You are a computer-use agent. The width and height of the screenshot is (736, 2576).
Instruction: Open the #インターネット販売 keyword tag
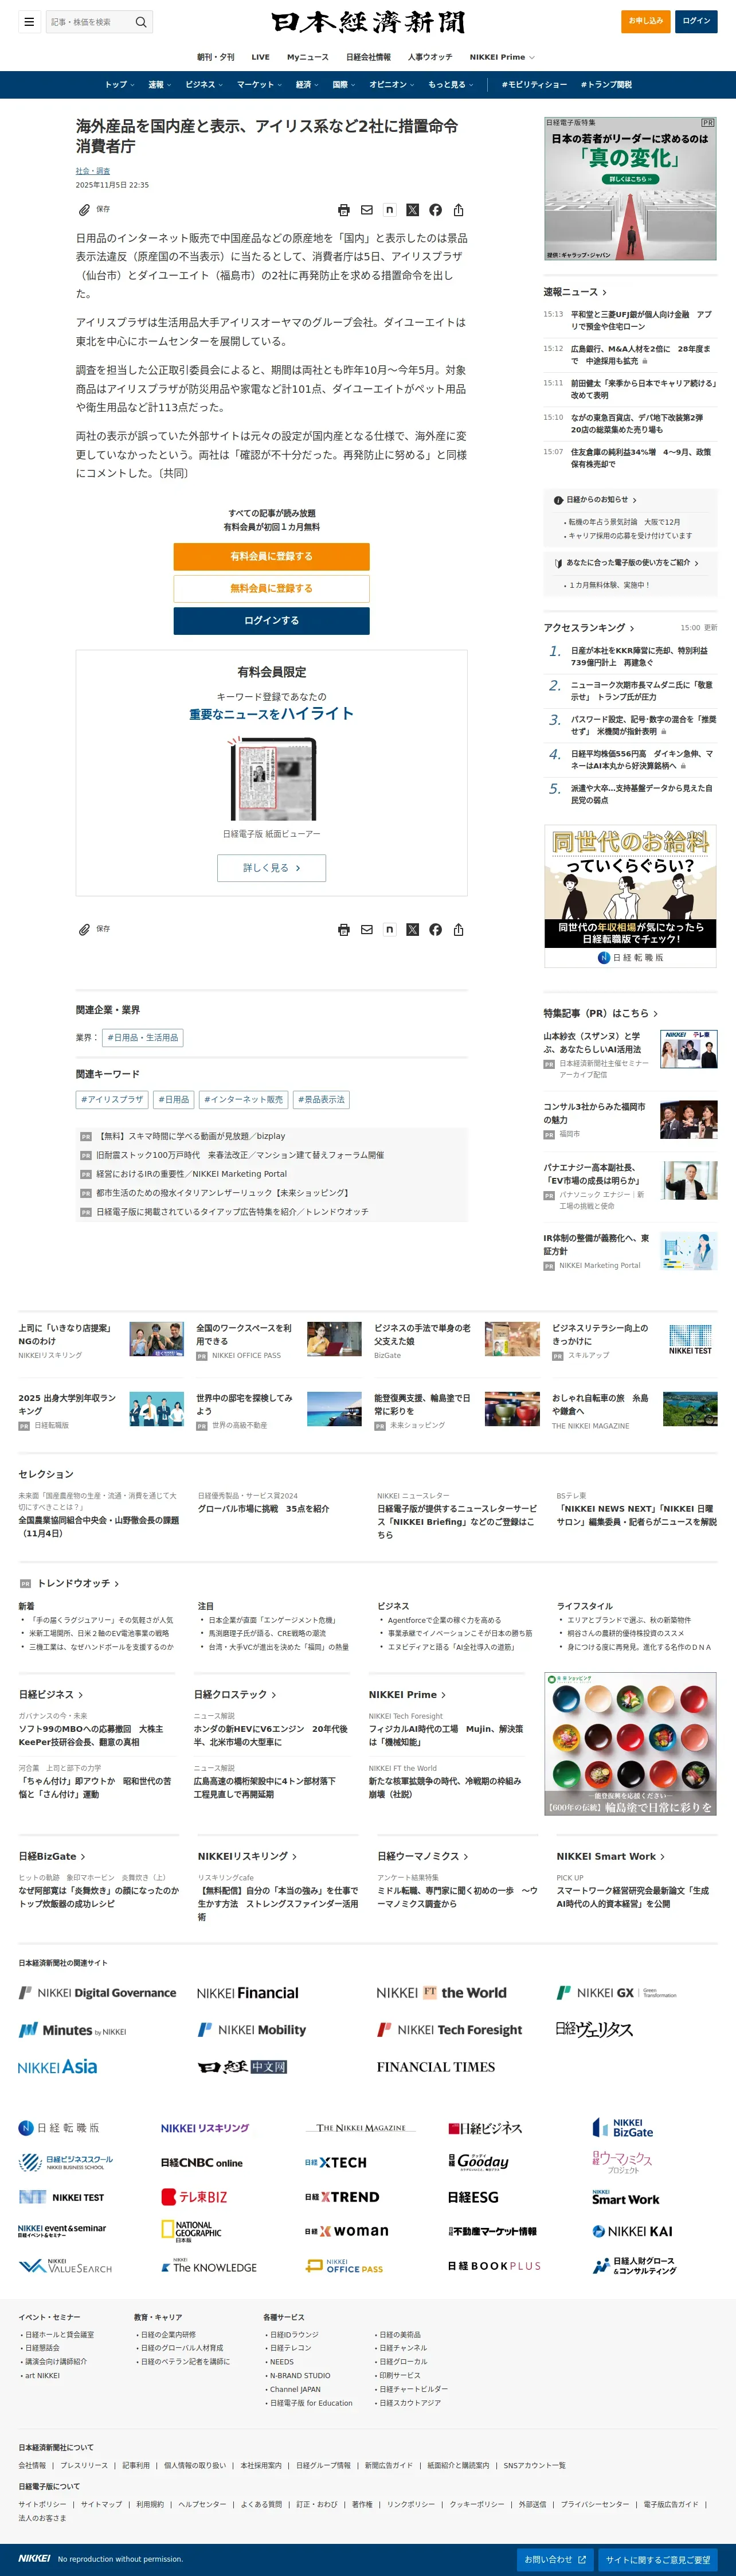pos(243,1099)
